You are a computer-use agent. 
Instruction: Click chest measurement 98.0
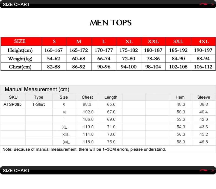(x=87, y=104)
